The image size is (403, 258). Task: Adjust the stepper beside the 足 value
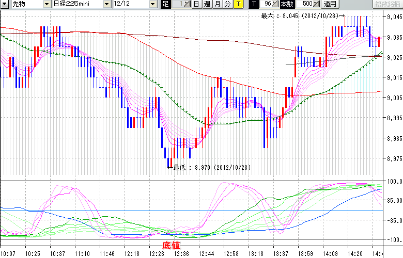[188, 4]
